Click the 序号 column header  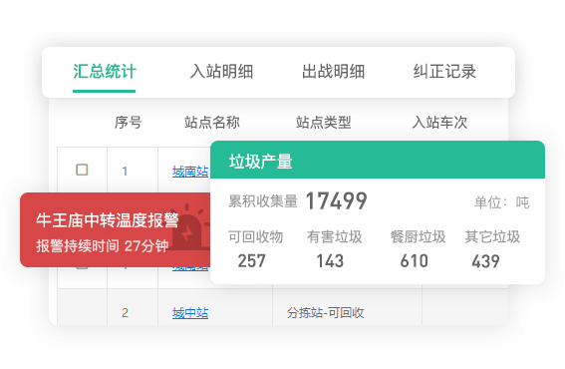(x=128, y=123)
